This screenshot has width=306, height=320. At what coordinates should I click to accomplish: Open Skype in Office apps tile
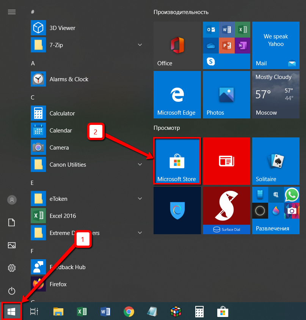[211, 61]
